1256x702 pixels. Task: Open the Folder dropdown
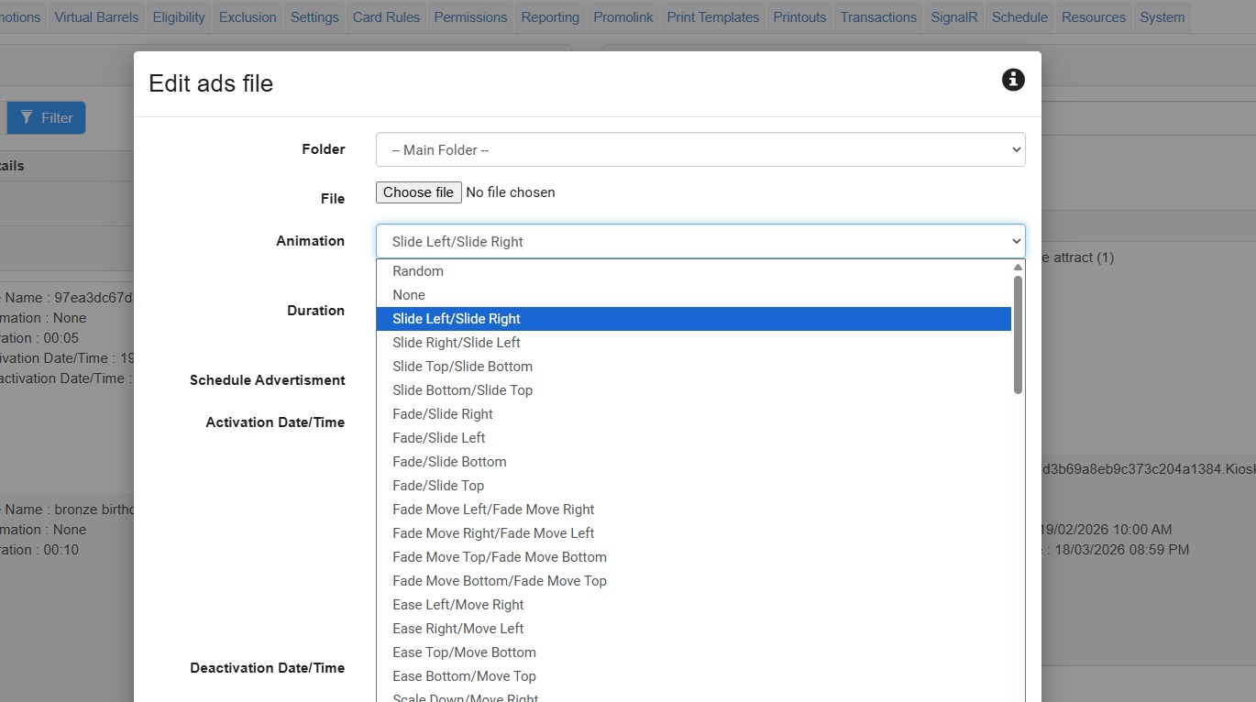[x=700, y=149]
